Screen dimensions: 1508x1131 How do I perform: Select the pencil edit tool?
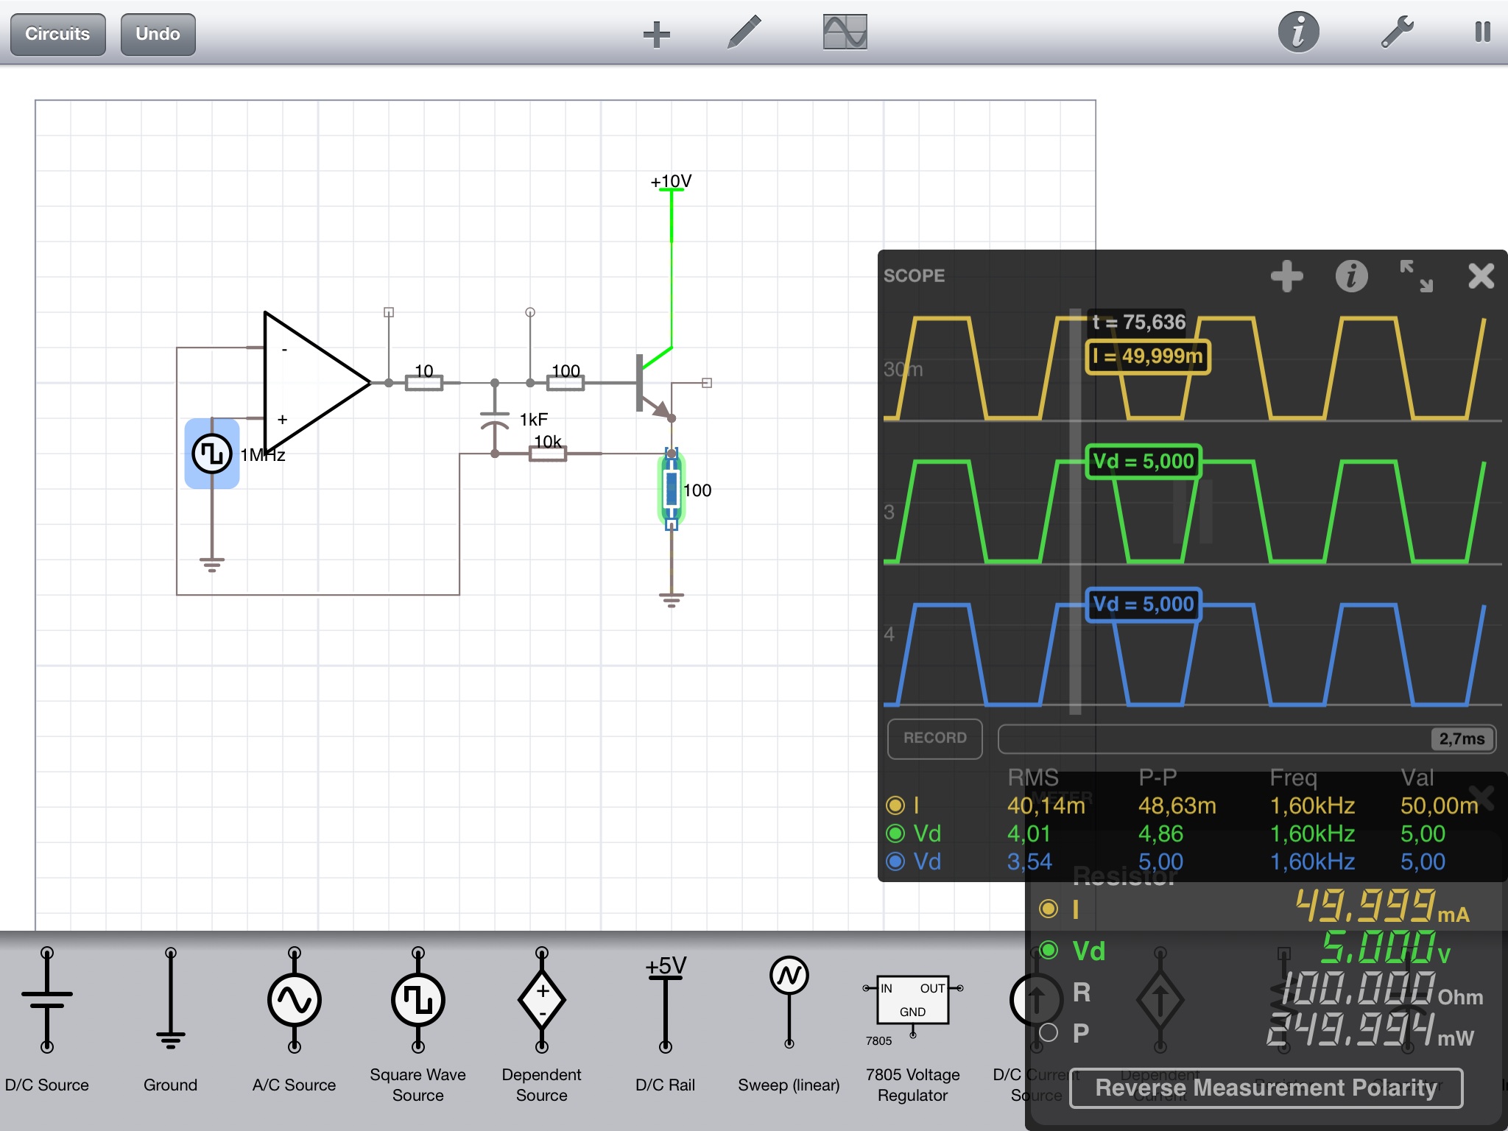744,33
